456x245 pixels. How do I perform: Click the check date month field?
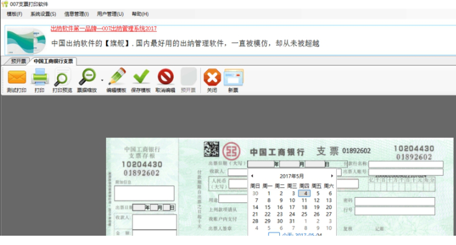pyautogui.click(x=289, y=164)
